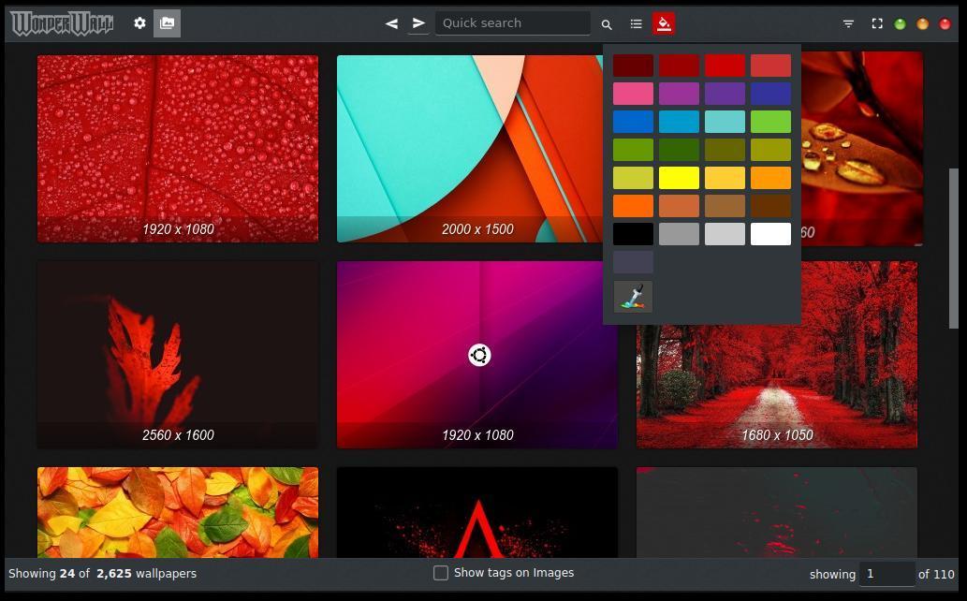Go to previous page with left arrow
967x601 pixels.
[391, 23]
